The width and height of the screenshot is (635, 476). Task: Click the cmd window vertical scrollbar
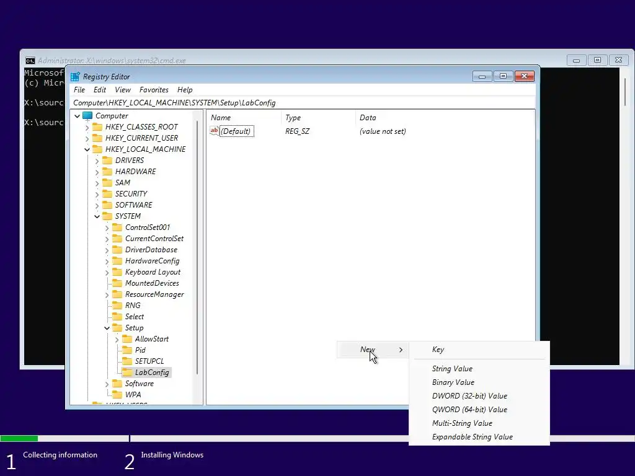[625, 93]
